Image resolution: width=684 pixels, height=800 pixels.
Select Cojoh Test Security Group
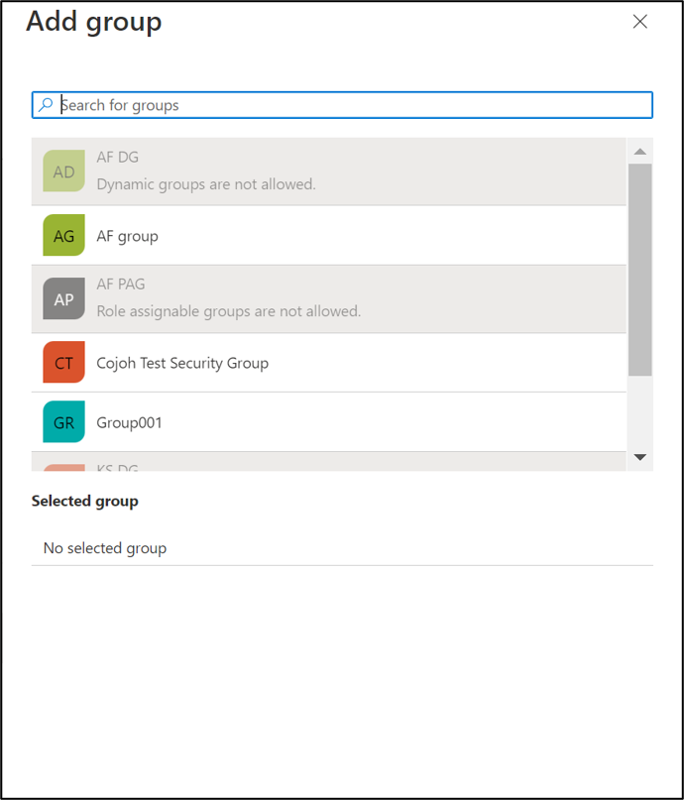click(297, 362)
